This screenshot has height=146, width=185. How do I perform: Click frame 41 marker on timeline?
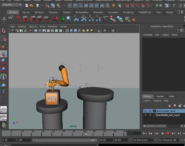point(86,134)
